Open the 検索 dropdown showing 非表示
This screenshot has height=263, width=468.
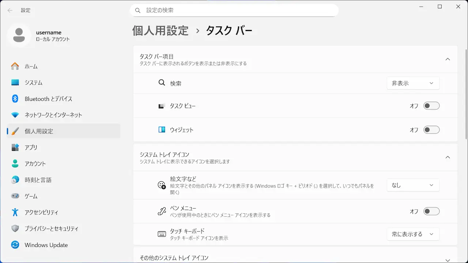click(413, 83)
